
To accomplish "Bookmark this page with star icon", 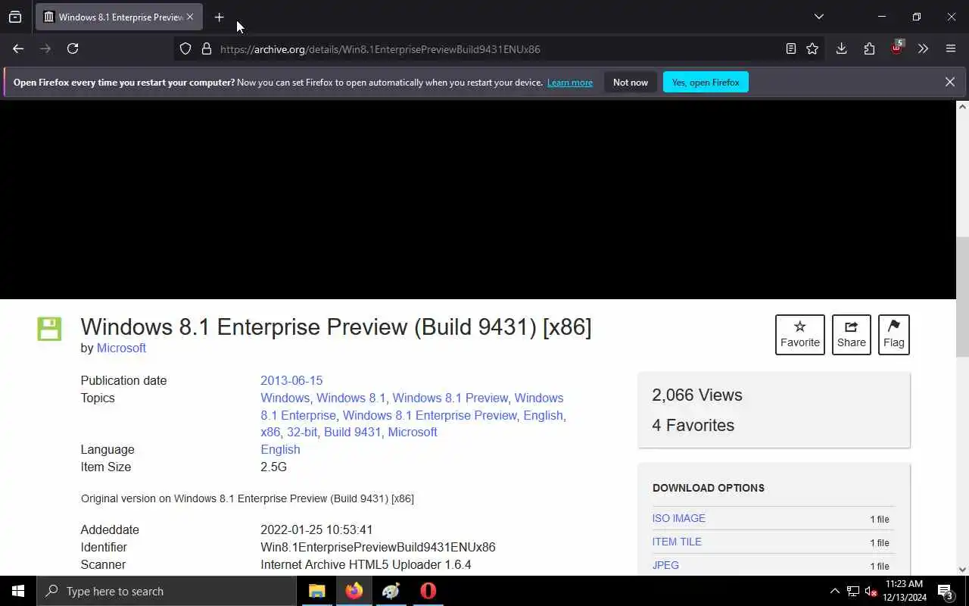I will click(812, 48).
